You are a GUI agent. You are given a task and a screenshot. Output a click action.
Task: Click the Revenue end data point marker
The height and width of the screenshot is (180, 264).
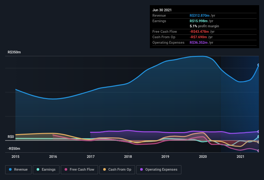click(259, 65)
